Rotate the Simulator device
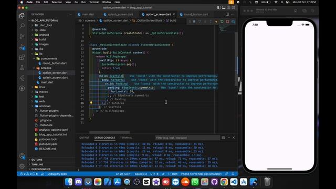Image resolution: width=336 pixels, height=189 pixels. point(313,10)
